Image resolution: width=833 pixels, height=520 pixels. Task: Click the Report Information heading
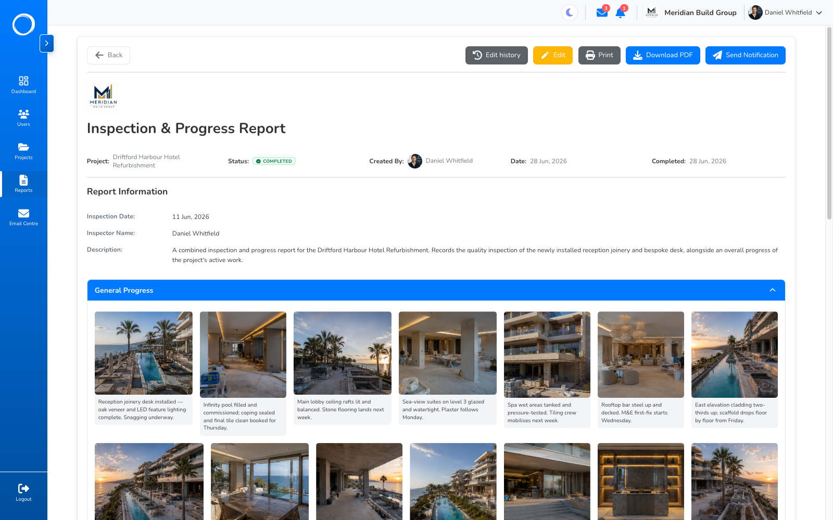coord(127,191)
